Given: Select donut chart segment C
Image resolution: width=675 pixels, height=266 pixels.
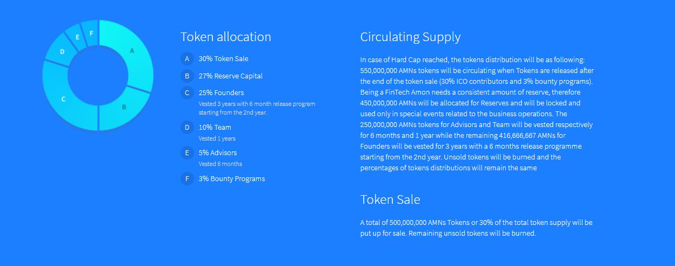Looking at the screenshot, I should pos(63,99).
